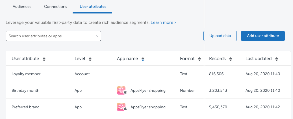Toggle App name sort arrows
The height and width of the screenshot is (119, 293).
click(143, 59)
